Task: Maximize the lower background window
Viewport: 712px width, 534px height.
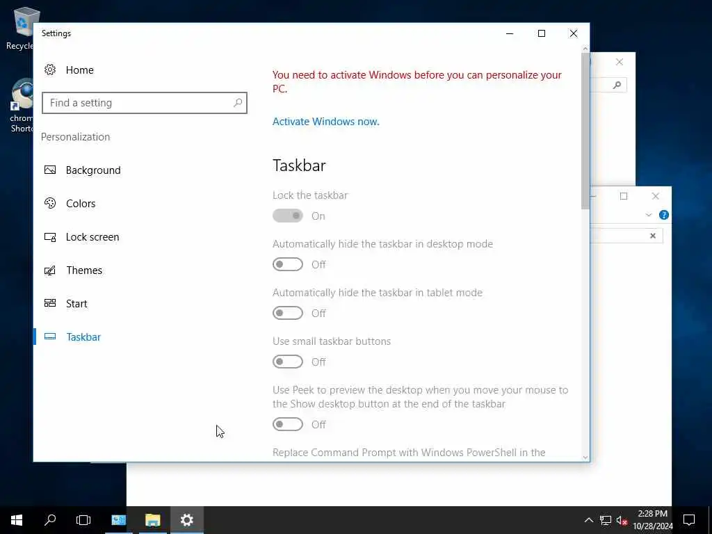Action: point(624,196)
